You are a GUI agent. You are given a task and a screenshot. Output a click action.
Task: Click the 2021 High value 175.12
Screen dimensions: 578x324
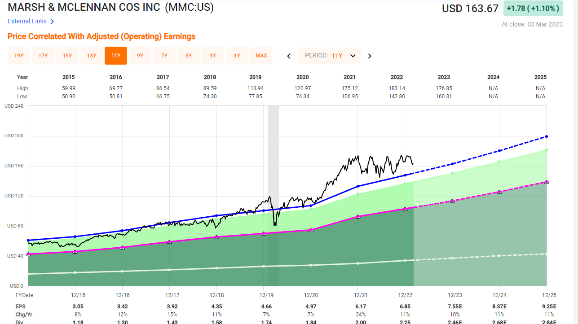[x=349, y=88]
